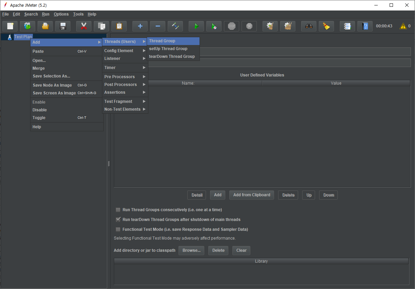Click the Stop test icon
The width and height of the screenshot is (415, 289).
pyautogui.click(x=232, y=26)
